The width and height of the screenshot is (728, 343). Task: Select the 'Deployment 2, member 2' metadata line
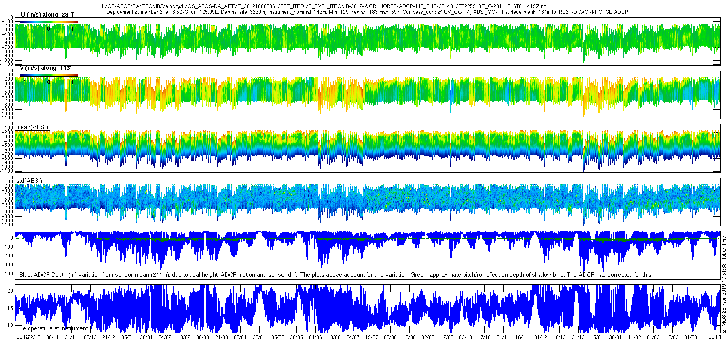pyautogui.click(x=367, y=12)
